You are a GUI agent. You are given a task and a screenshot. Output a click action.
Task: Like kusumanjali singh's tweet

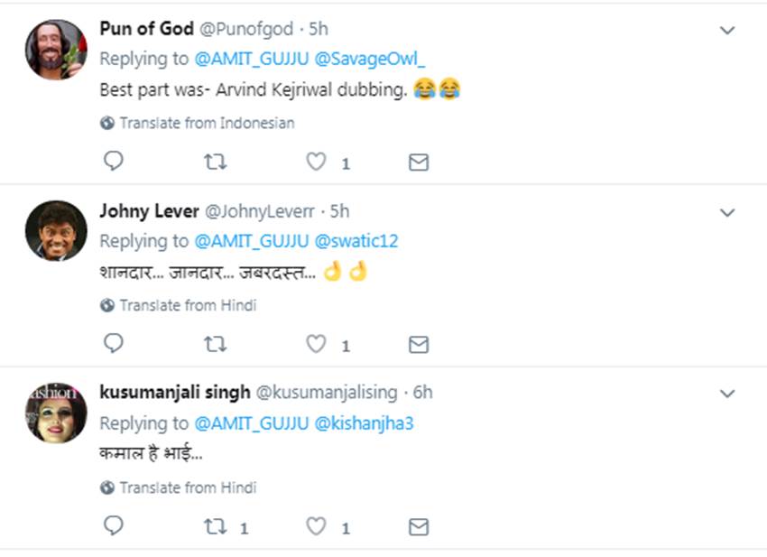click(x=315, y=526)
